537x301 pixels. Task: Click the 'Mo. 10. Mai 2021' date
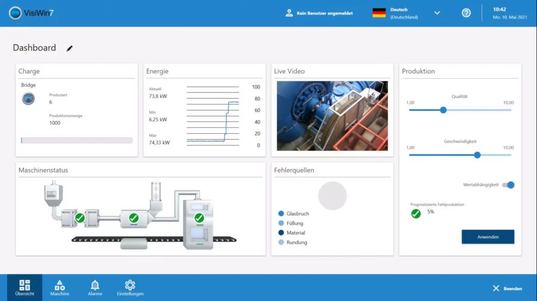point(510,17)
